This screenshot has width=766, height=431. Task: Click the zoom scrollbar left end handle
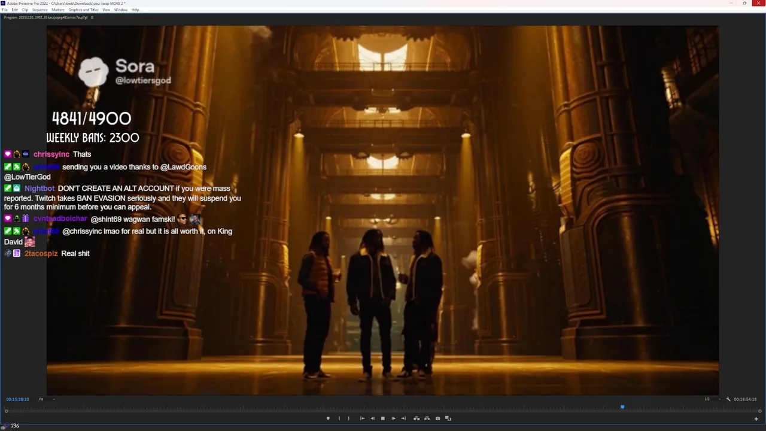pos(6,411)
